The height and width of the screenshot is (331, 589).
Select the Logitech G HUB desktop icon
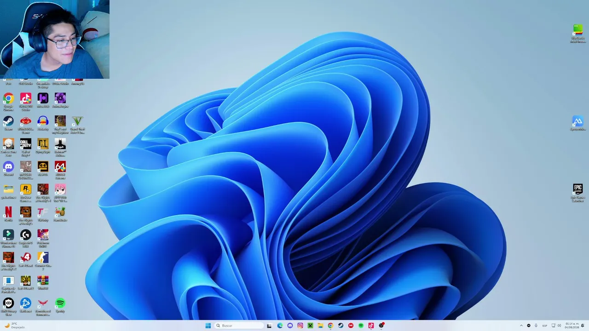pos(26,238)
